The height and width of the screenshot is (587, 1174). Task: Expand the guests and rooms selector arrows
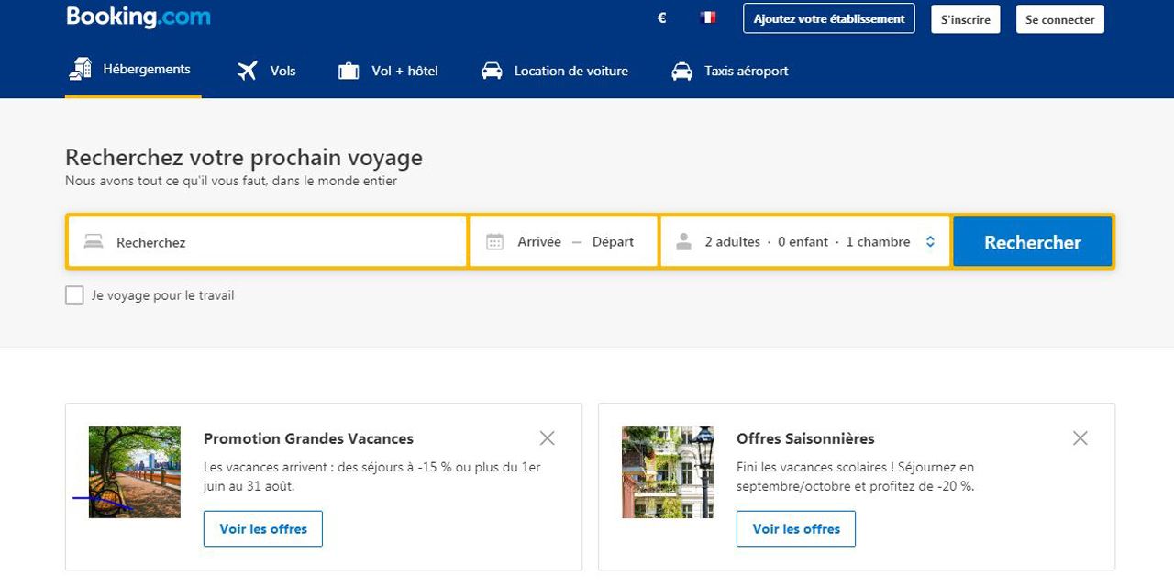930,242
